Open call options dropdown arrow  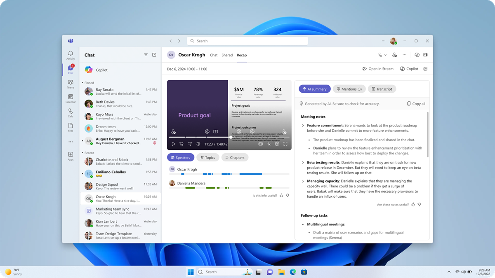[386, 55]
